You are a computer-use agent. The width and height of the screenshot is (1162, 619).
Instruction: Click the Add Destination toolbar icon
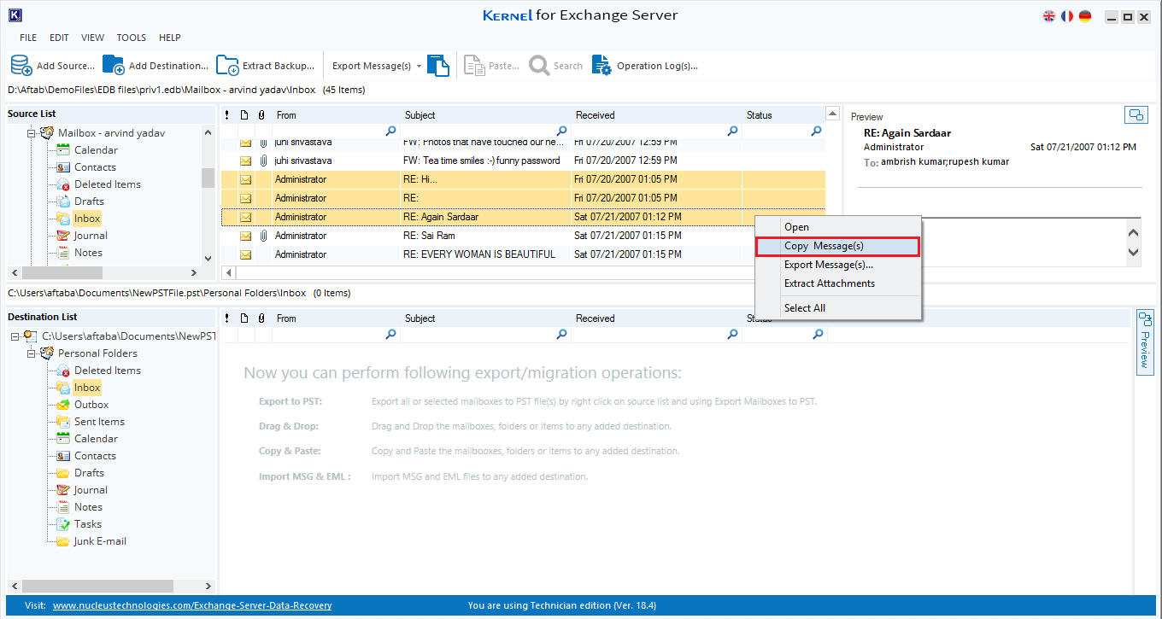coord(114,66)
